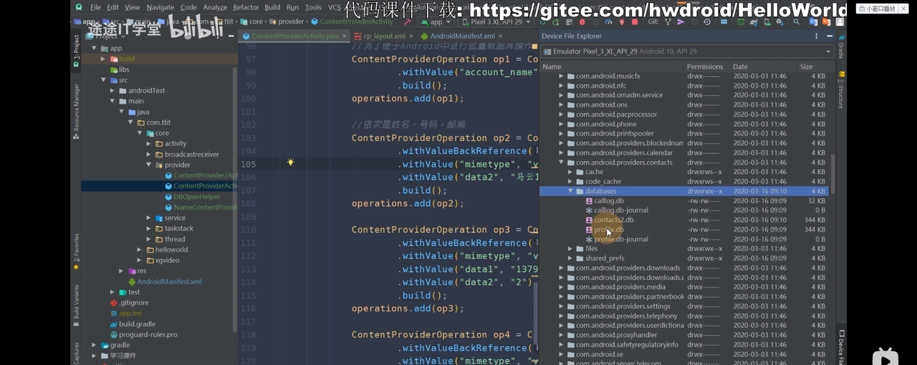Hide the Device File Explorer panel
Screen dimensions: 917x365
[829, 36]
